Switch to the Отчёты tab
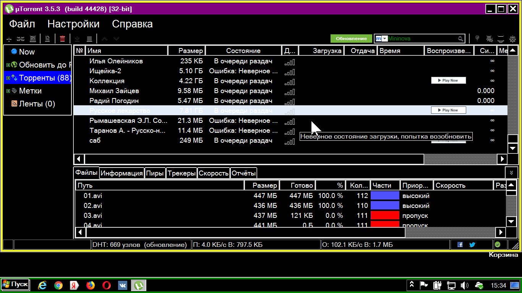Image resolution: width=522 pixels, height=293 pixels. 243,173
